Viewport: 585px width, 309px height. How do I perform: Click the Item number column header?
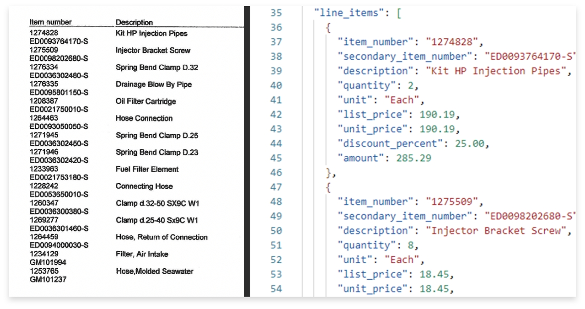click(x=50, y=22)
